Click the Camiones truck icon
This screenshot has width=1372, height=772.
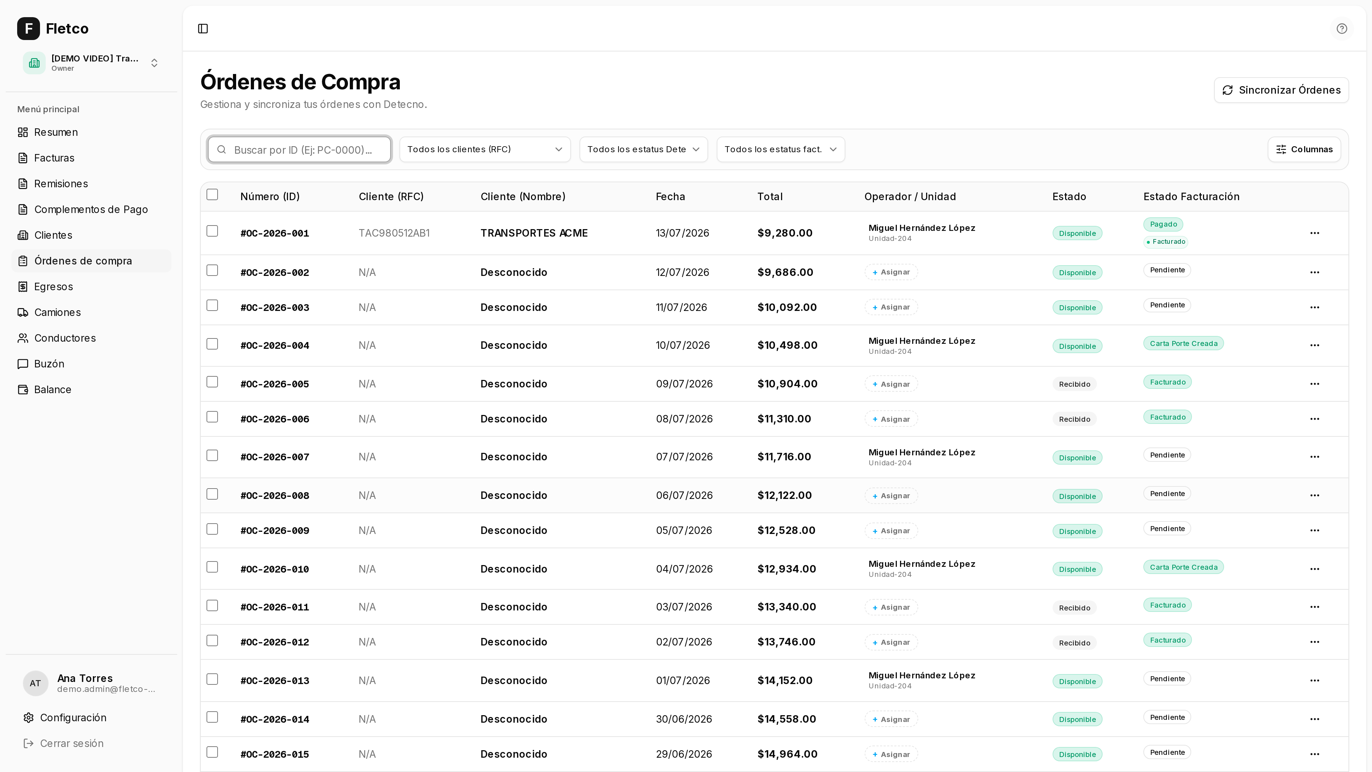click(x=23, y=313)
